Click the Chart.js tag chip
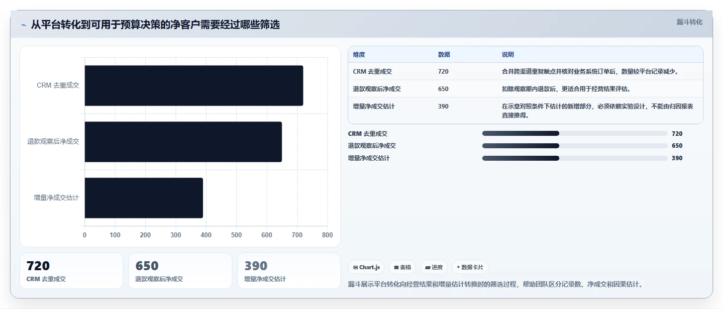Screen dimensions: 723x309 366,267
